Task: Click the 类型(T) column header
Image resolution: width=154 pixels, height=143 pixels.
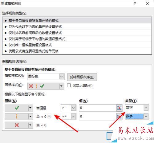Action: (131, 101)
